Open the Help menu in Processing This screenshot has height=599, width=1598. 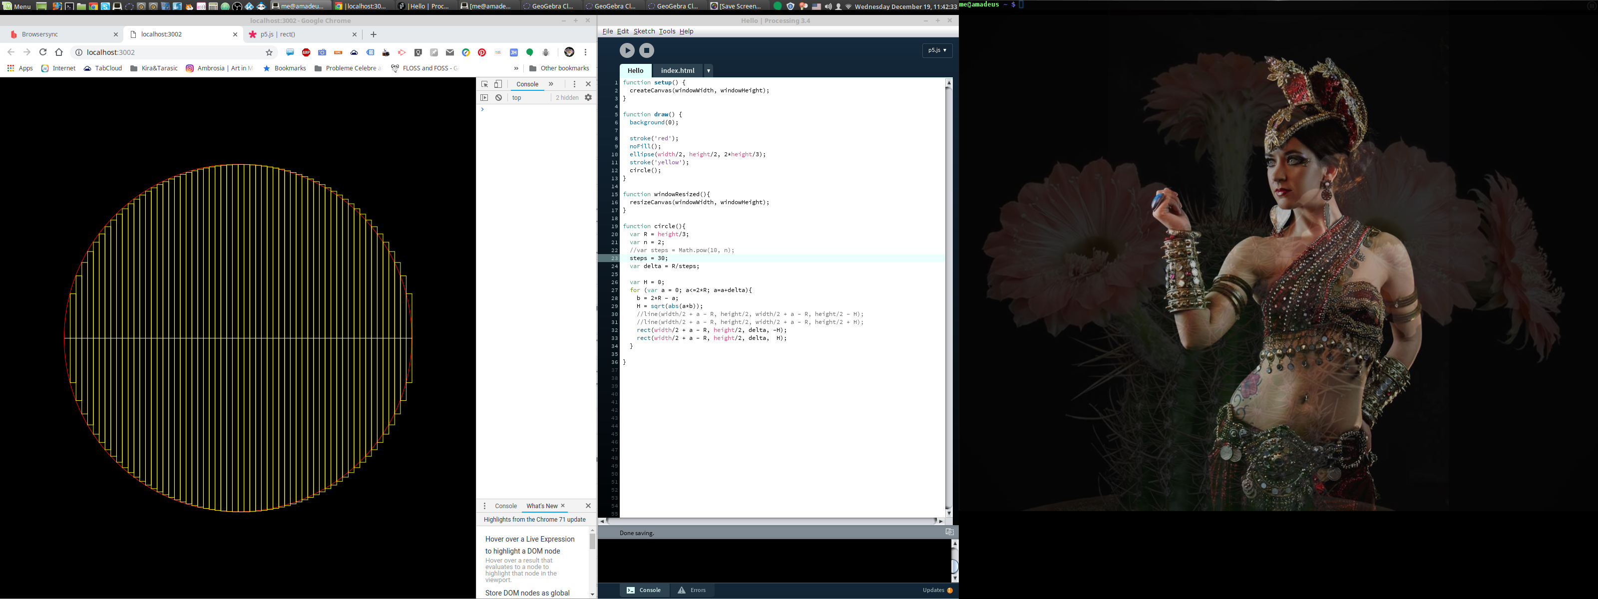(686, 31)
